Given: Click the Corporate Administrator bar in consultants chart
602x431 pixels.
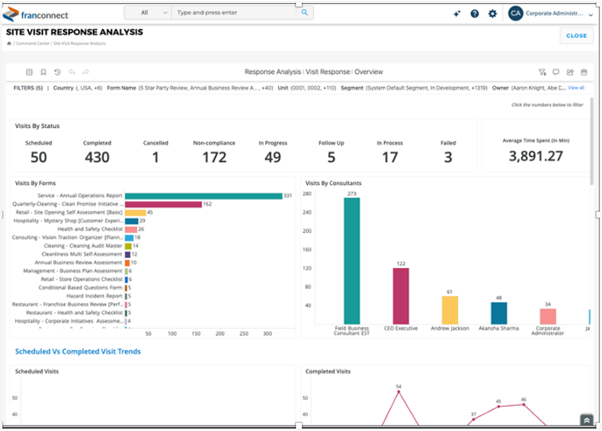Looking at the screenshot, I should [548, 317].
